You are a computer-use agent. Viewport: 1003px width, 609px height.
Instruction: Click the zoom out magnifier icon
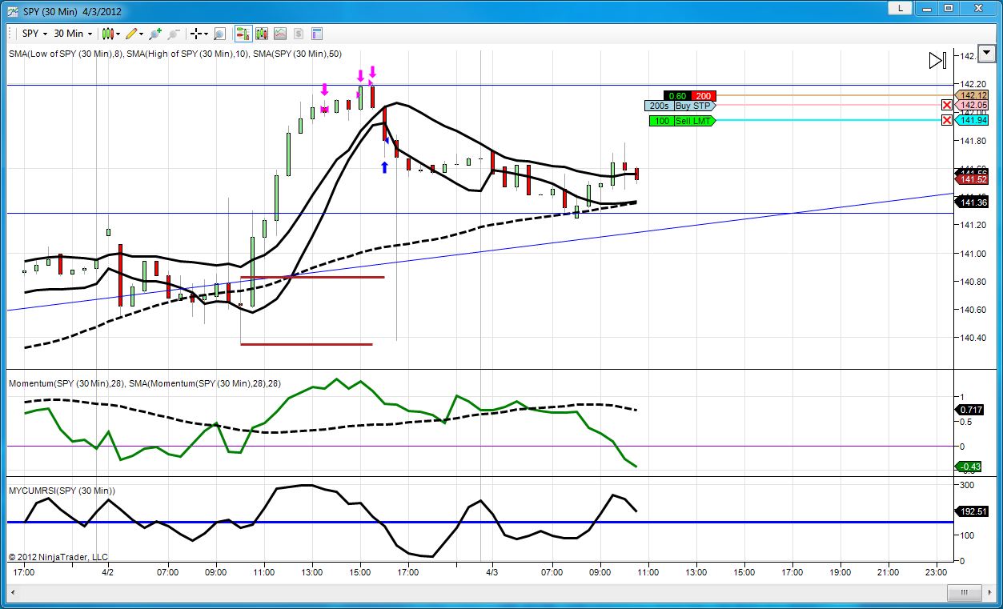(173, 34)
